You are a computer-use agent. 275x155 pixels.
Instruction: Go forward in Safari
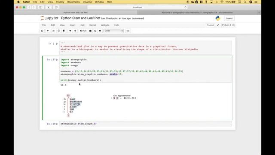(34, 7)
